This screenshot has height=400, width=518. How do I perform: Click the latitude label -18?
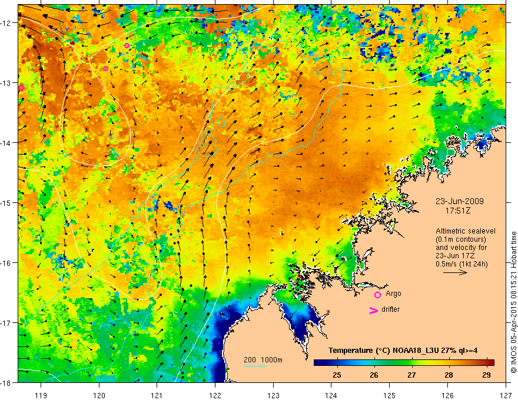[6, 383]
